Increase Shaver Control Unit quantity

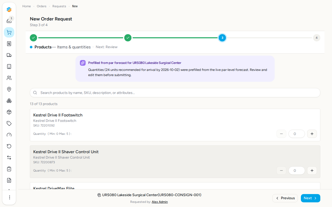tap(312, 171)
